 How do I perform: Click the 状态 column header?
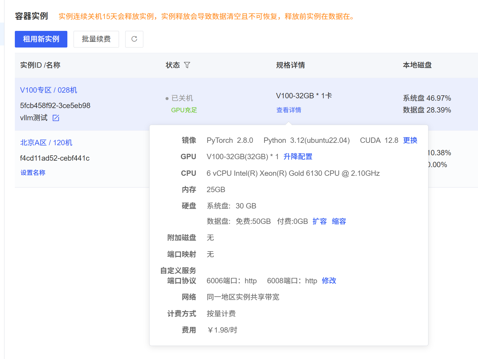tap(173, 65)
